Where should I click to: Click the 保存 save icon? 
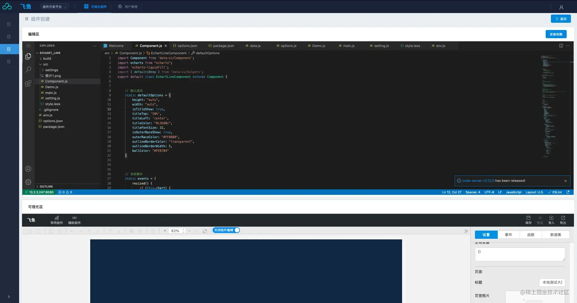pyautogui.click(x=528, y=220)
